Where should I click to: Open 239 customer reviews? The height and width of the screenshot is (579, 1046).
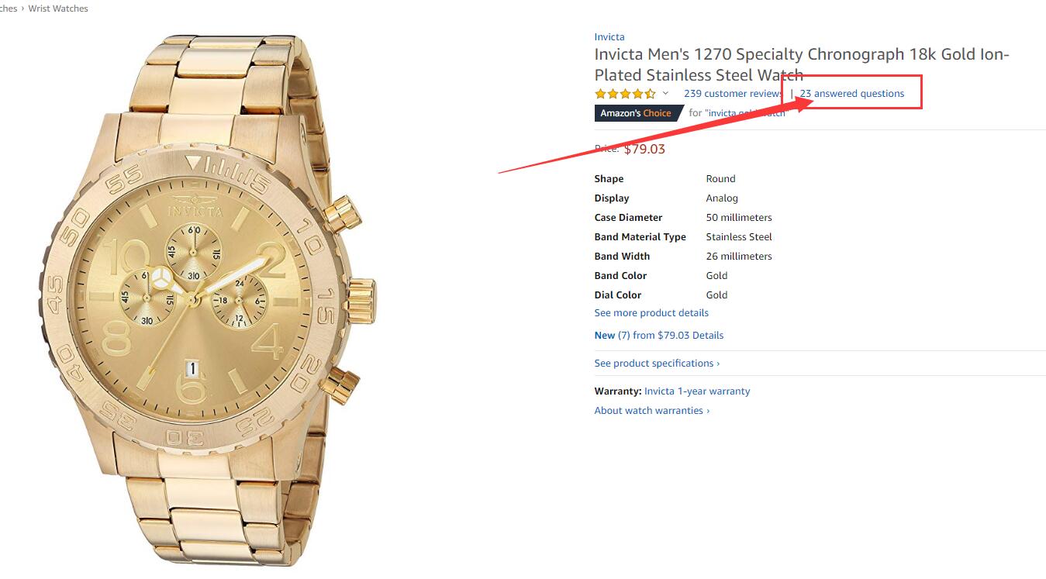[x=732, y=94]
